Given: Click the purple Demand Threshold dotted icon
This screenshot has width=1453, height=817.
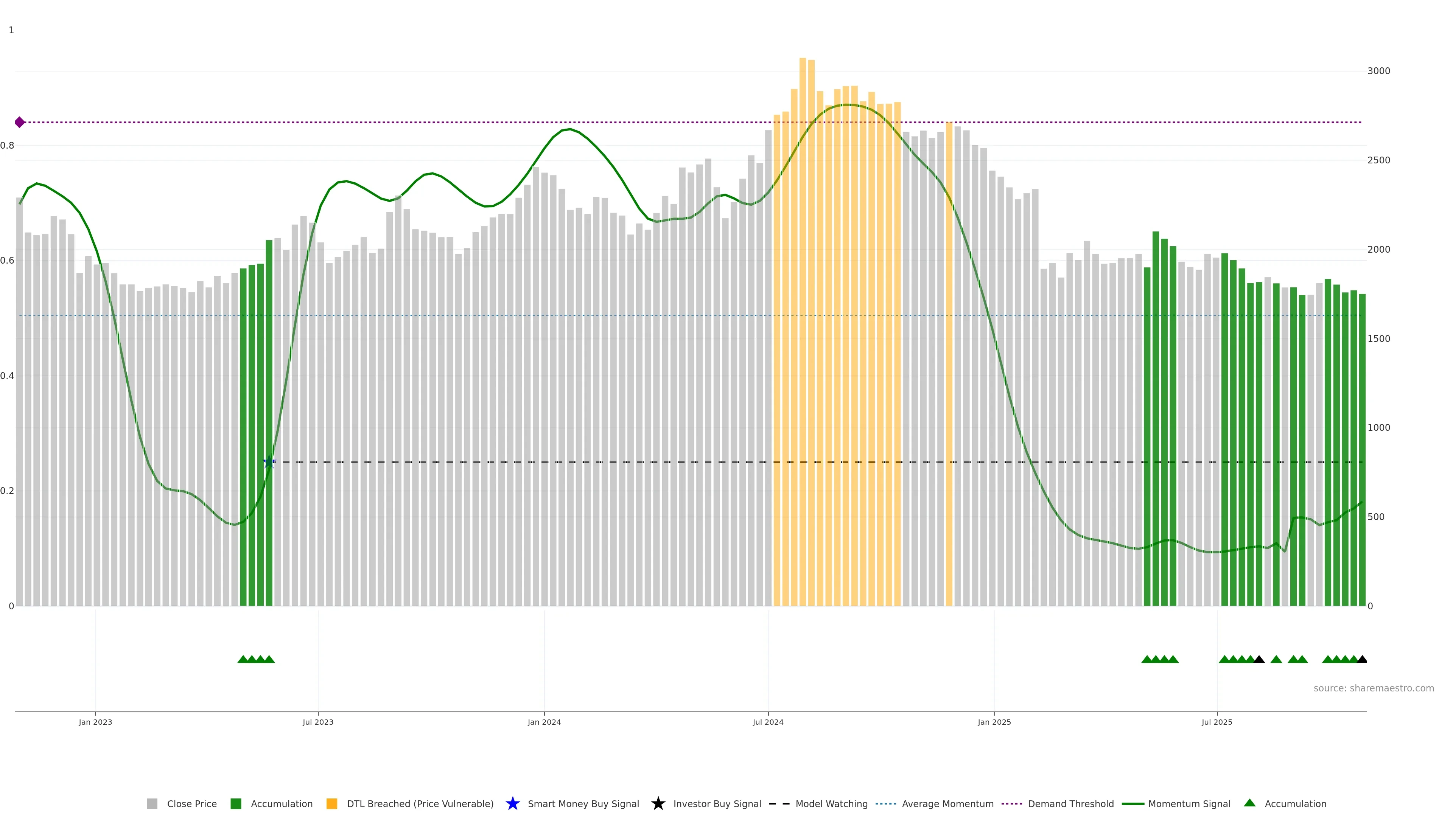Looking at the screenshot, I should point(1011,803).
